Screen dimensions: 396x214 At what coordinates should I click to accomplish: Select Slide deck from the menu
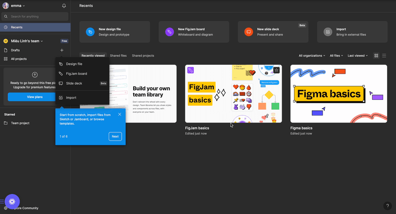pyautogui.click(x=82, y=83)
